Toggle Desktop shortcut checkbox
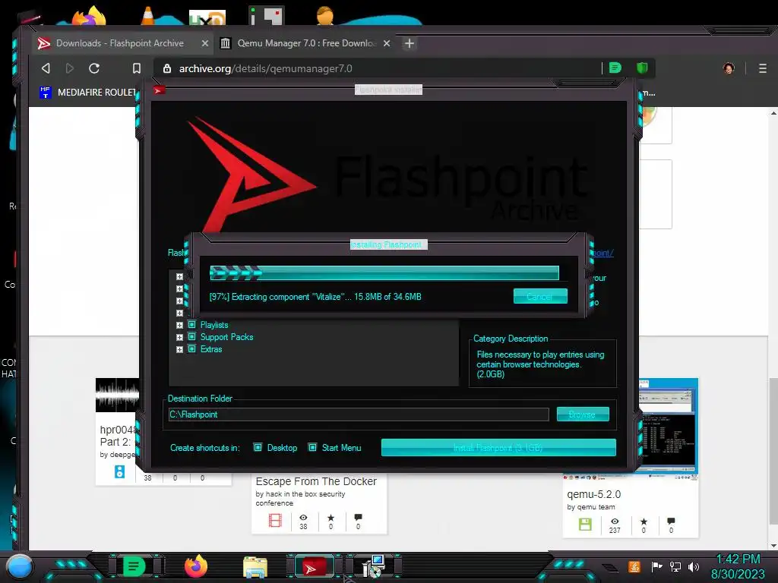This screenshot has width=778, height=583. point(258,448)
